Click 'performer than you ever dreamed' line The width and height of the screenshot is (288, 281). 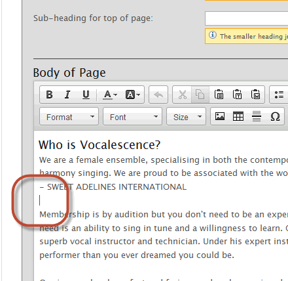tap(137, 255)
